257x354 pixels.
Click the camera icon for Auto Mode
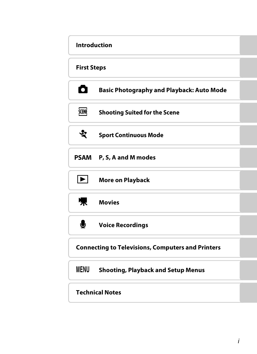coord(83,89)
